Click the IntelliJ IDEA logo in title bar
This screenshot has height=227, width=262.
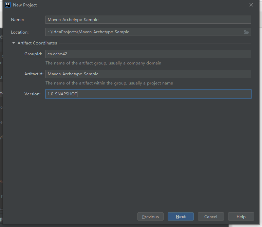click(8, 5)
